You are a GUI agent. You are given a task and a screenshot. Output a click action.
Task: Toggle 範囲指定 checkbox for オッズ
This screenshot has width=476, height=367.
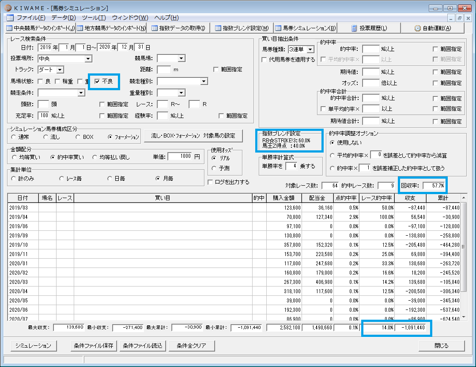[x=435, y=83]
